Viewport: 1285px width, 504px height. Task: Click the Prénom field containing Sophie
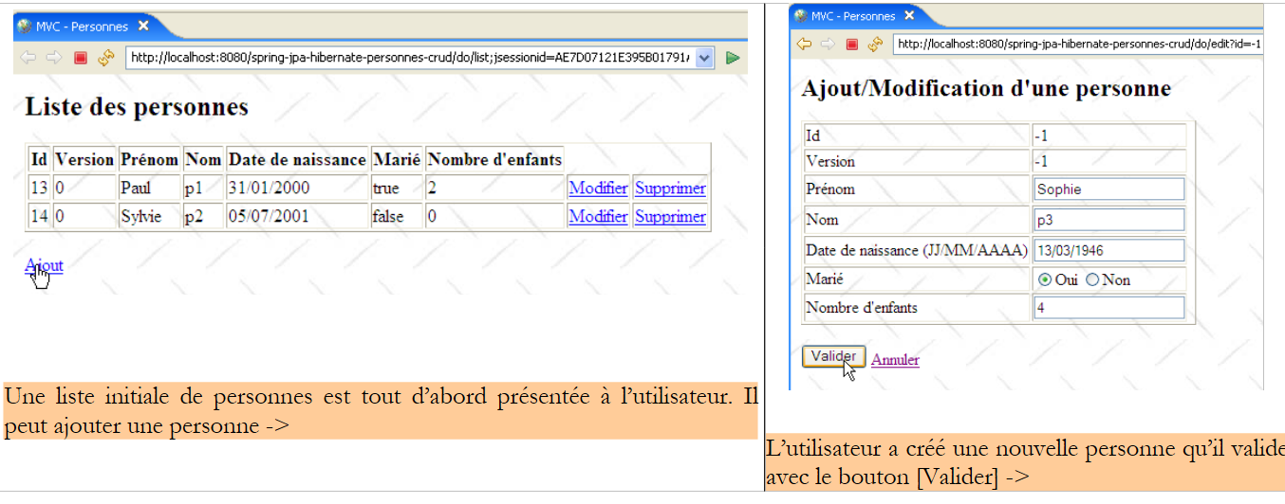tap(1108, 189)
